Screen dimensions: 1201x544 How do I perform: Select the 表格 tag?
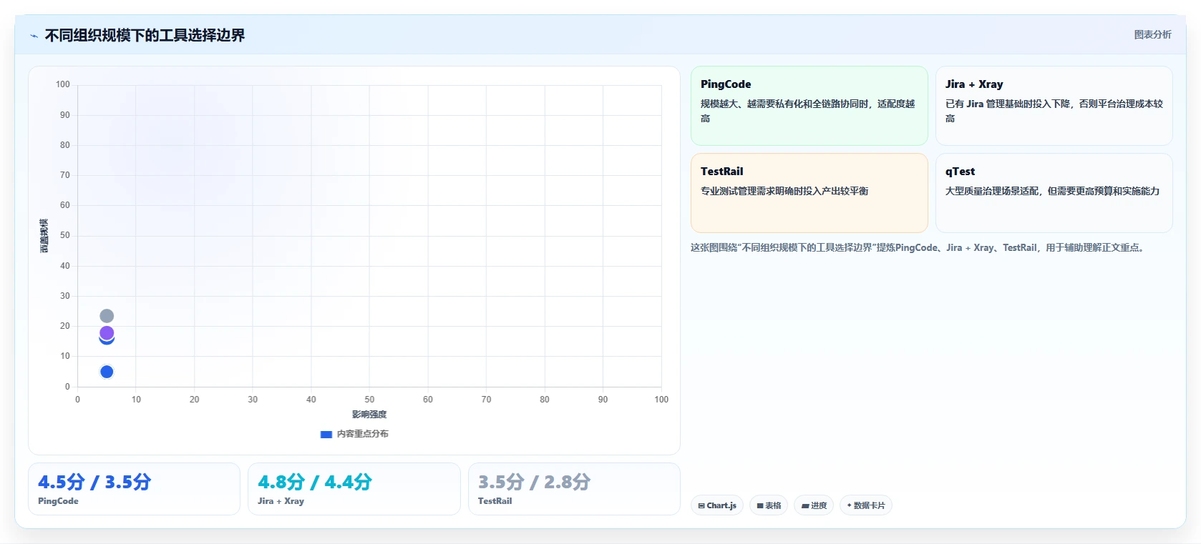(x=769, y=505)
